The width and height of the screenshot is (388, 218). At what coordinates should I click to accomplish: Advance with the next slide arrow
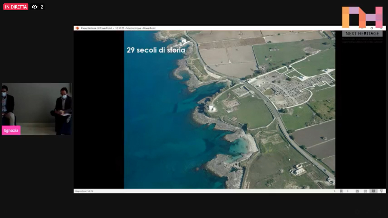pos(348,191)
